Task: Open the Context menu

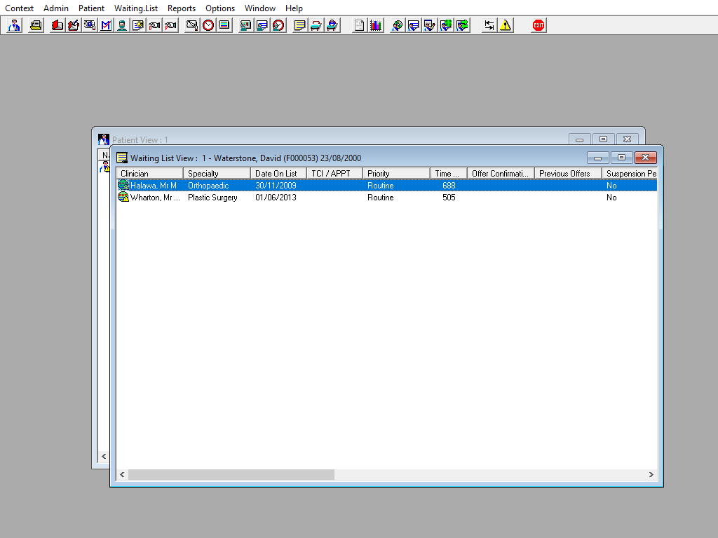Action: 19,8
